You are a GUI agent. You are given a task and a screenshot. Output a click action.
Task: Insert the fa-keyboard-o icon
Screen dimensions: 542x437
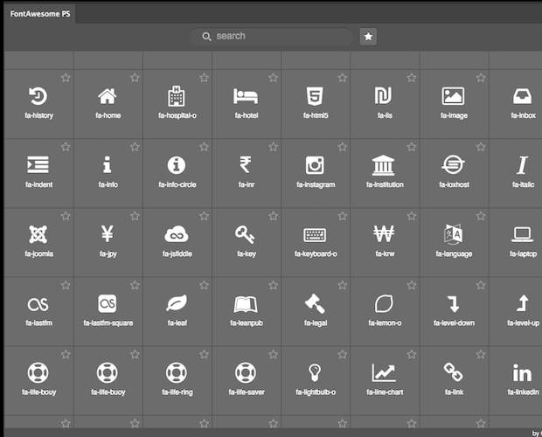pyautogui.click(x=315, y=235)
